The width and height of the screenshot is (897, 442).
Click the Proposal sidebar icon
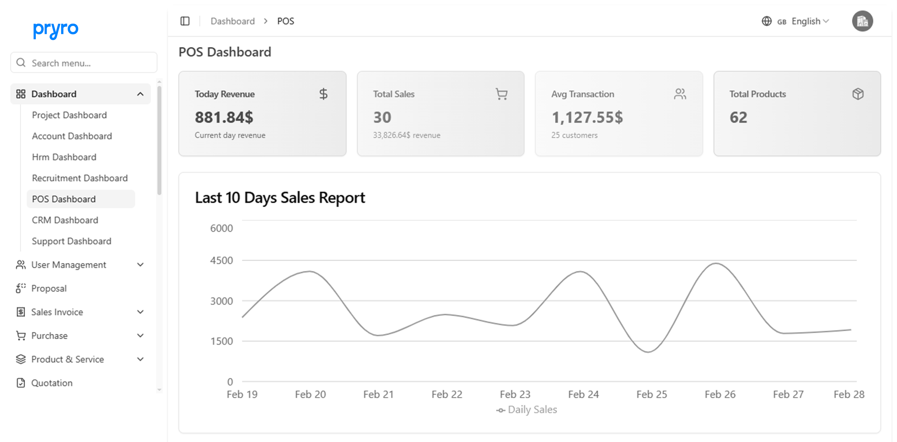point(21,288)
